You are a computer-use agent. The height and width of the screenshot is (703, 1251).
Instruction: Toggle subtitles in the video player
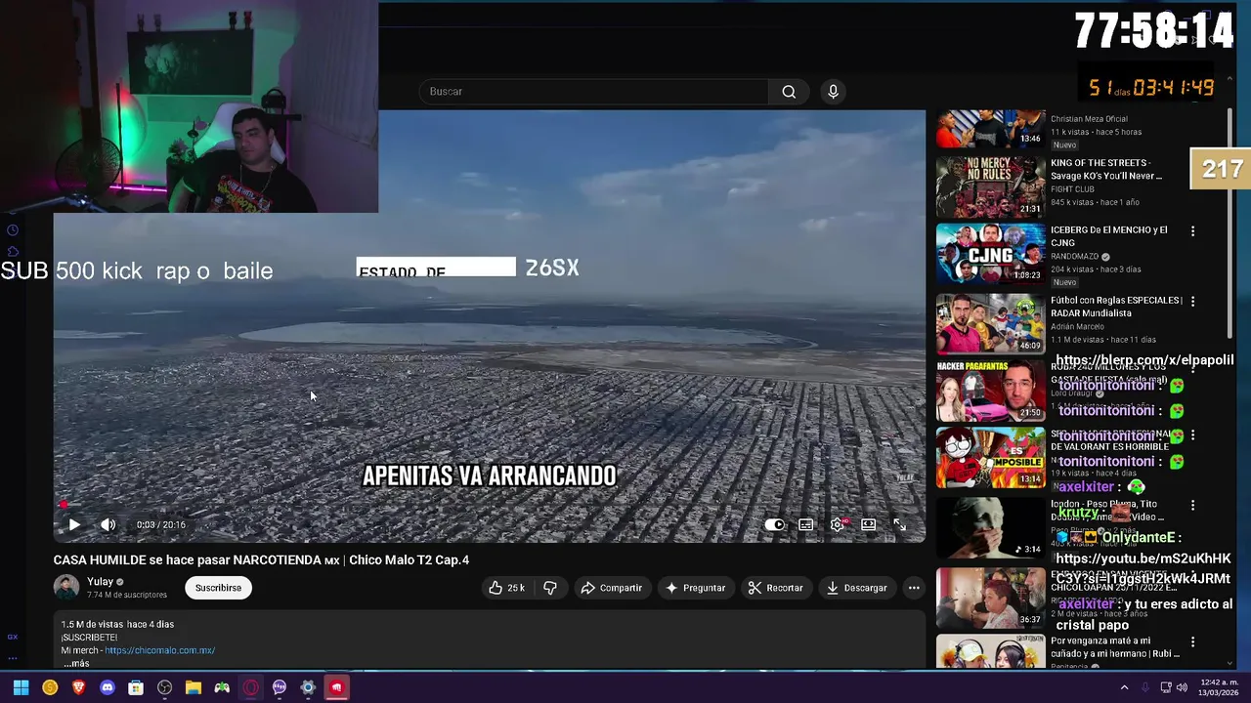coord(805,524)
